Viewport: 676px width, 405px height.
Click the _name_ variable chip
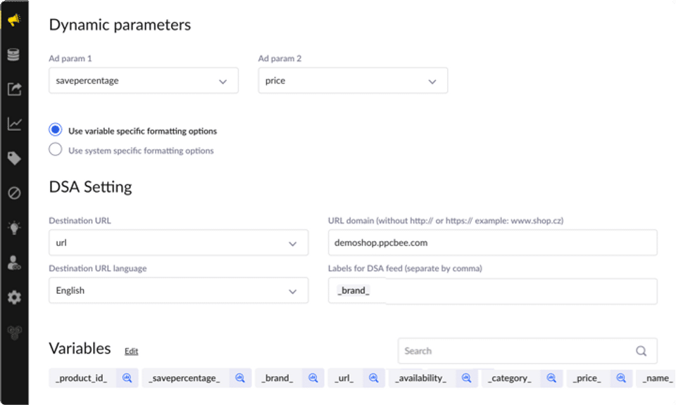pyautogui.click(x=656, y=378)
